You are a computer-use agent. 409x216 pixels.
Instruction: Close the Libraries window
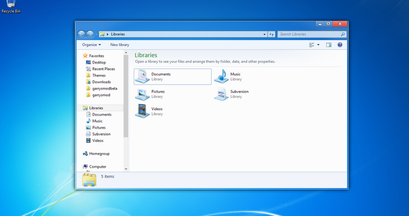point(340,24)
